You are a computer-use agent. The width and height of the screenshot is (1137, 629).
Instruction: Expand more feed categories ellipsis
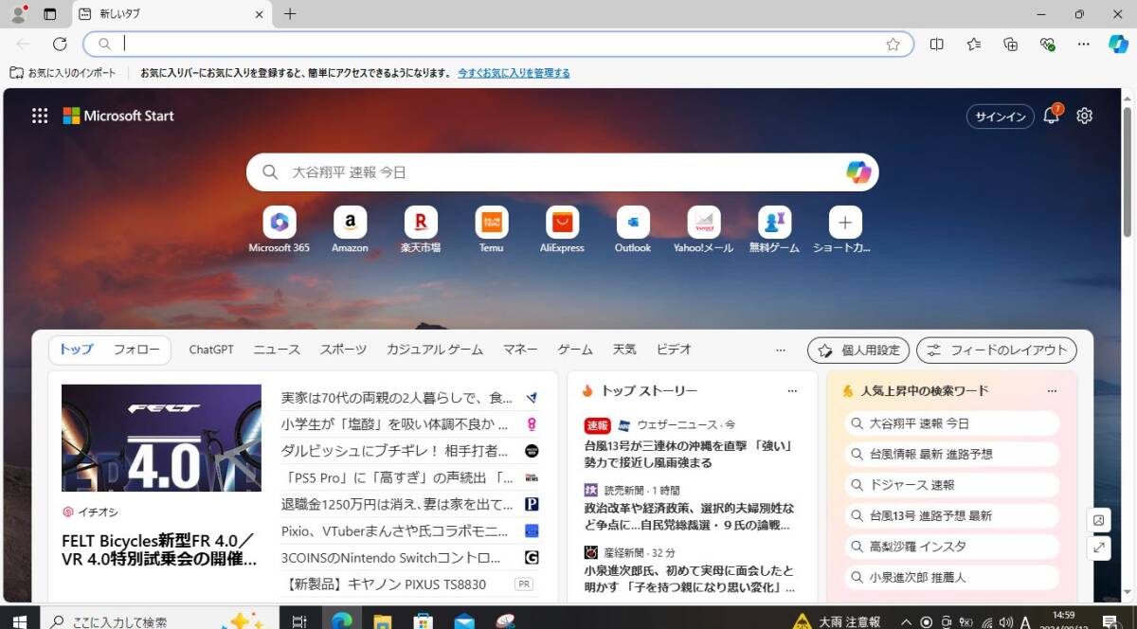click(781, 350)
